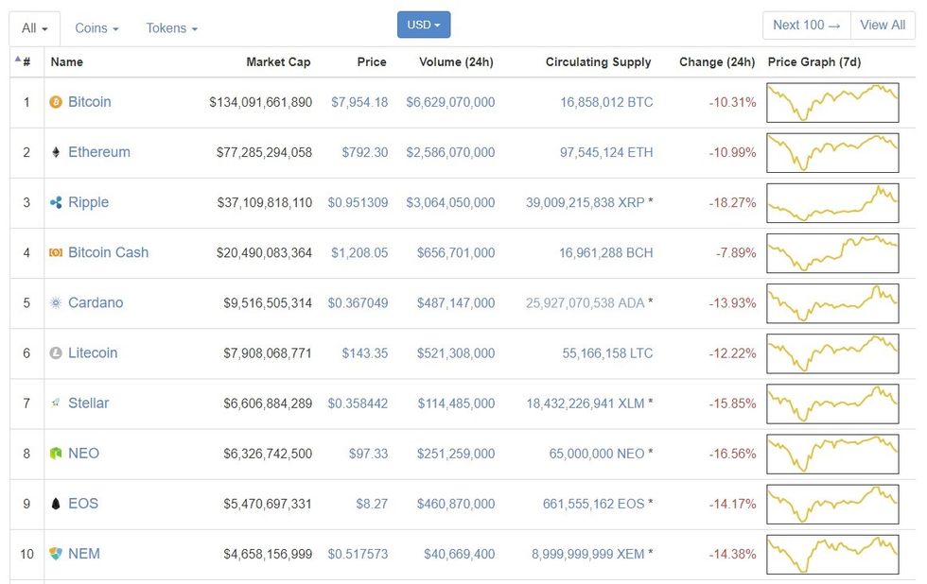Open the Coins dropdown menu

96,27
